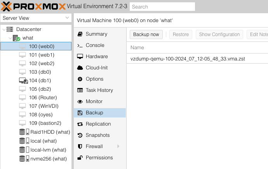
Task: Click the Firewall shield icon
Action: tap(80, 147)
